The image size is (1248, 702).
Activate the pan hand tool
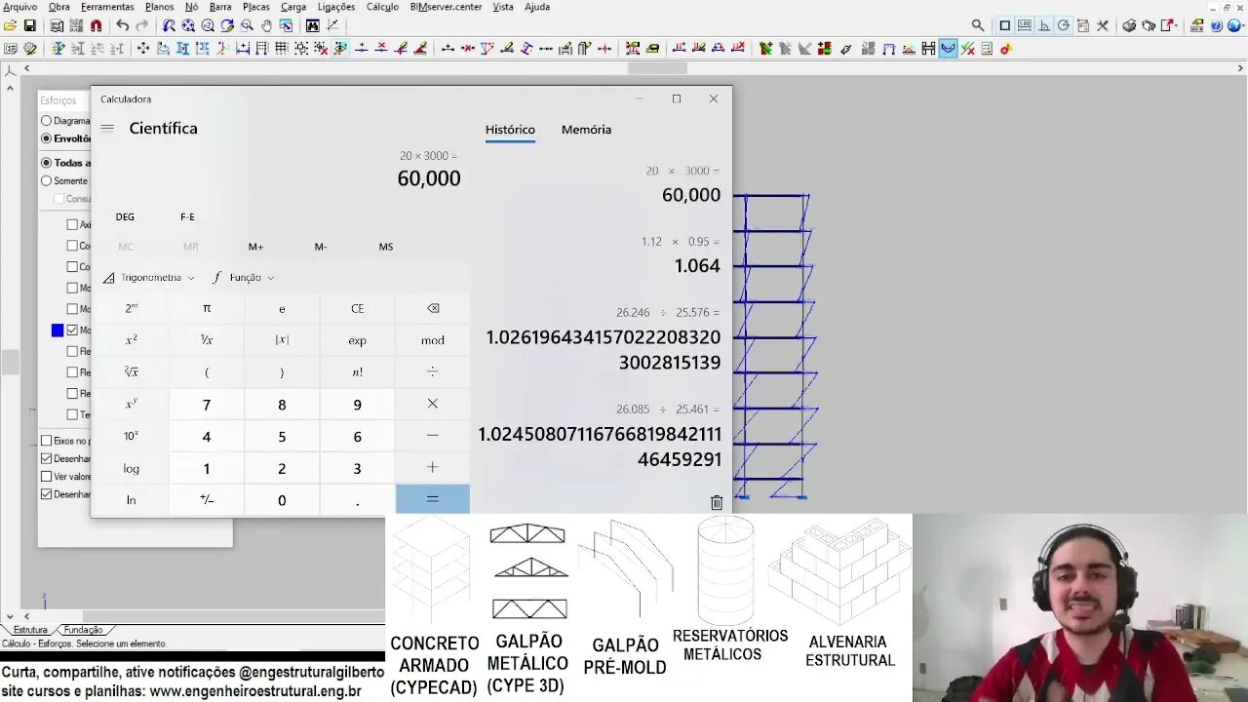(266, 26)
